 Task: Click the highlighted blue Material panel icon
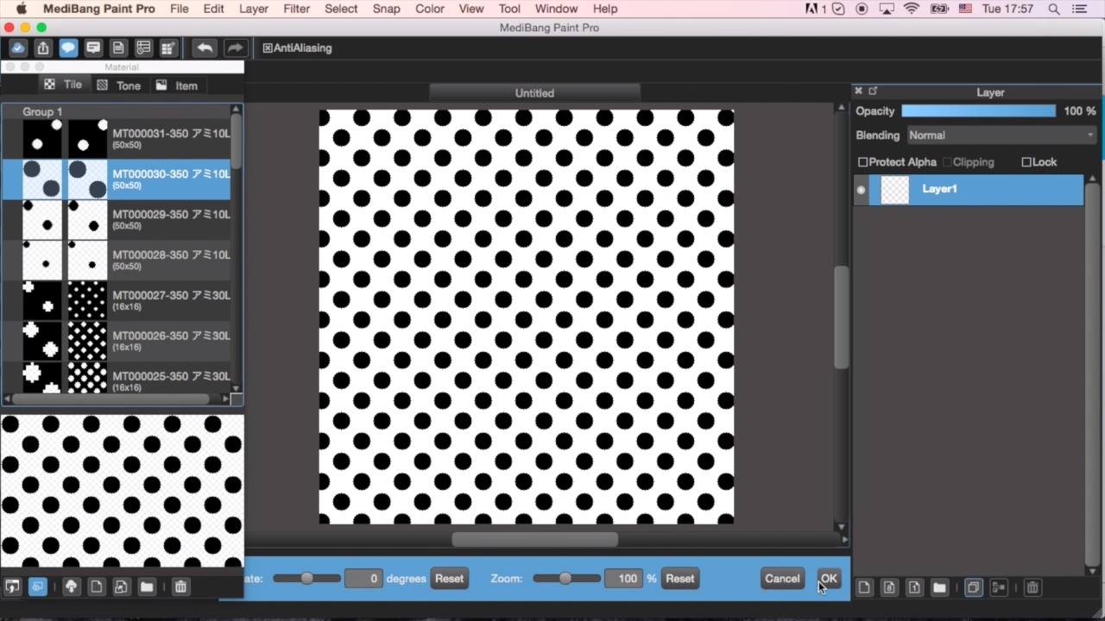coord(37,586)
